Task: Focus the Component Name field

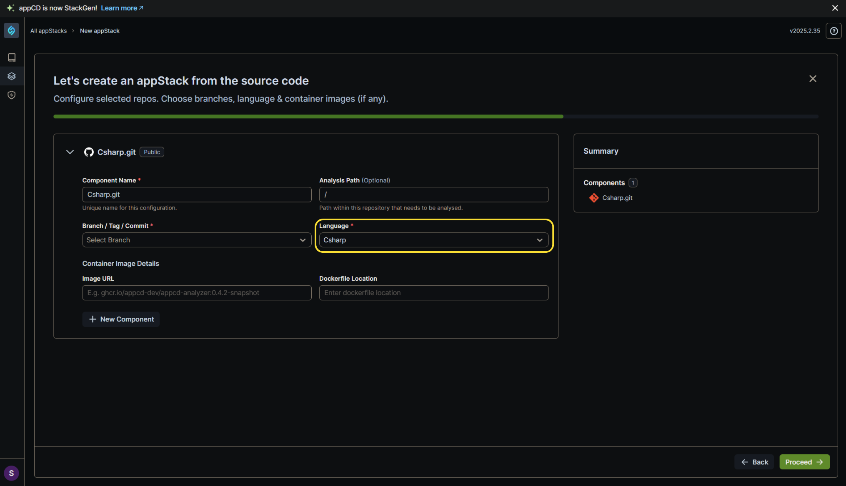Action: pos(197,194)
